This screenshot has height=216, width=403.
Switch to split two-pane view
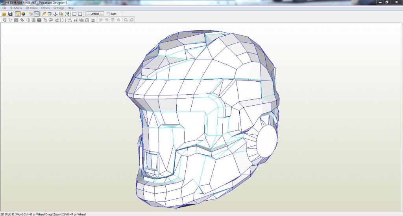pyautogui.click(x=74, y=14)
